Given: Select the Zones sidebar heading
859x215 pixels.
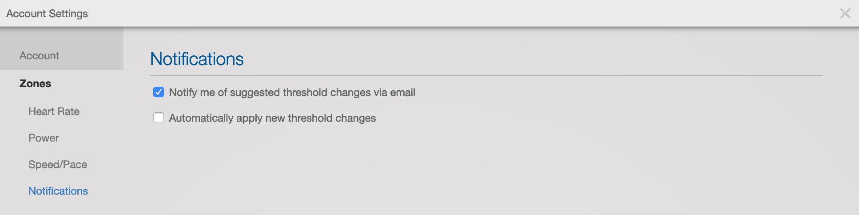Looking at the screenshot, I should click(35, 84).
